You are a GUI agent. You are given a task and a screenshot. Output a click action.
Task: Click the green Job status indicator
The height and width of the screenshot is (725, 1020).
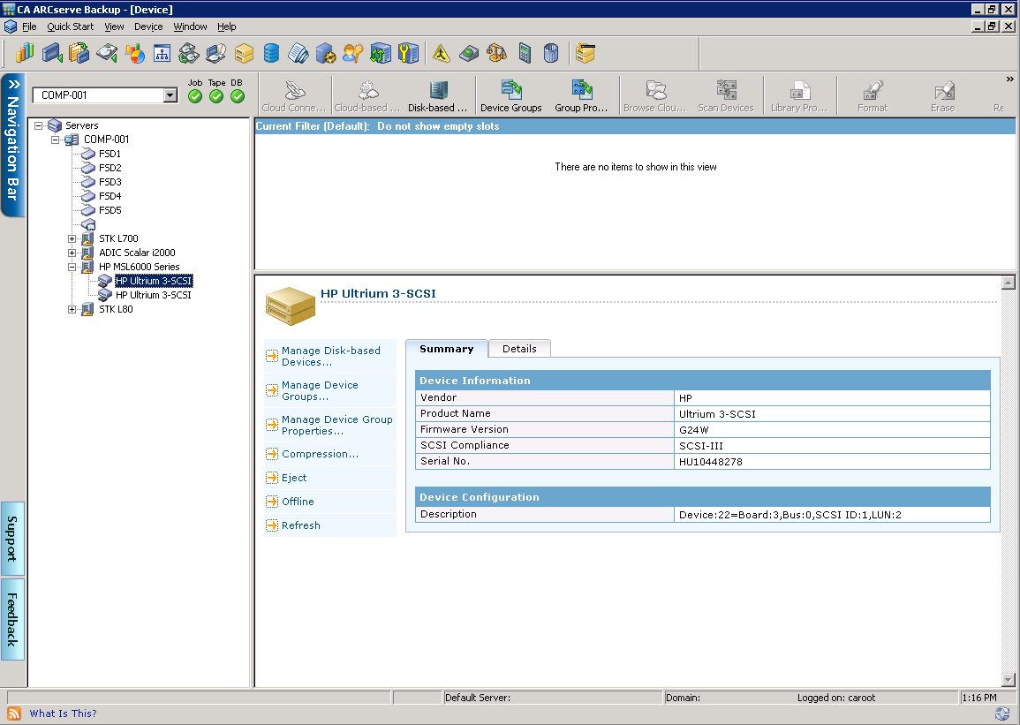(194, 98)
